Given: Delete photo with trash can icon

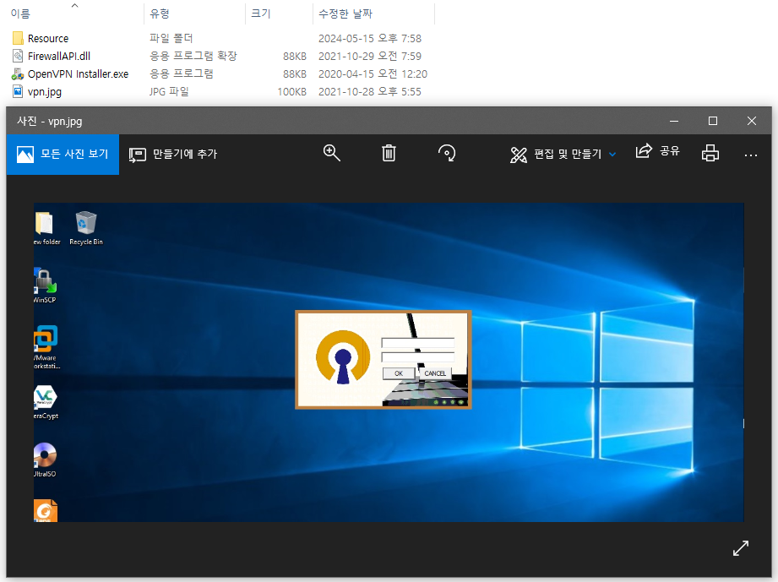Looking at the screenshot, I should (389, 154).
